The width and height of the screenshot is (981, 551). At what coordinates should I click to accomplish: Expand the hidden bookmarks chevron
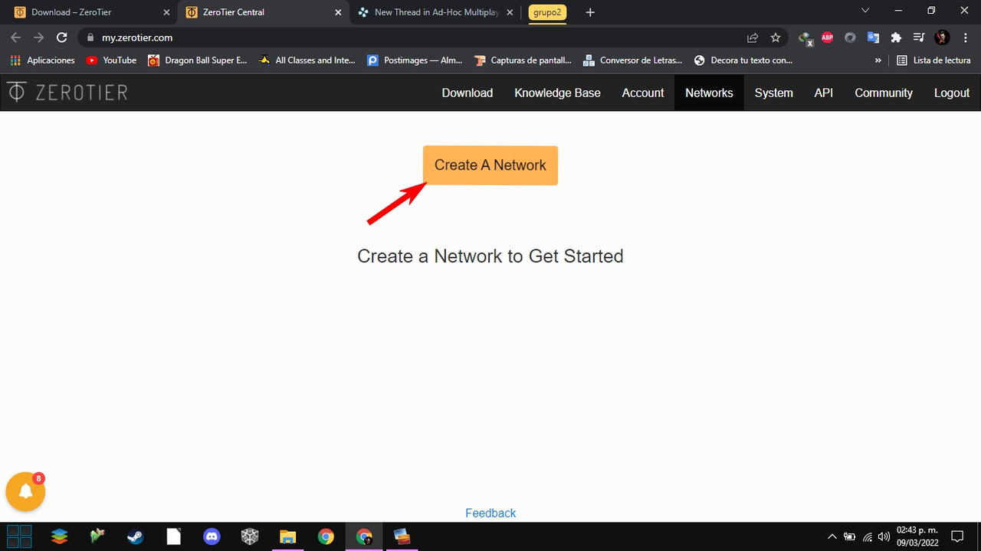point(878,60)
